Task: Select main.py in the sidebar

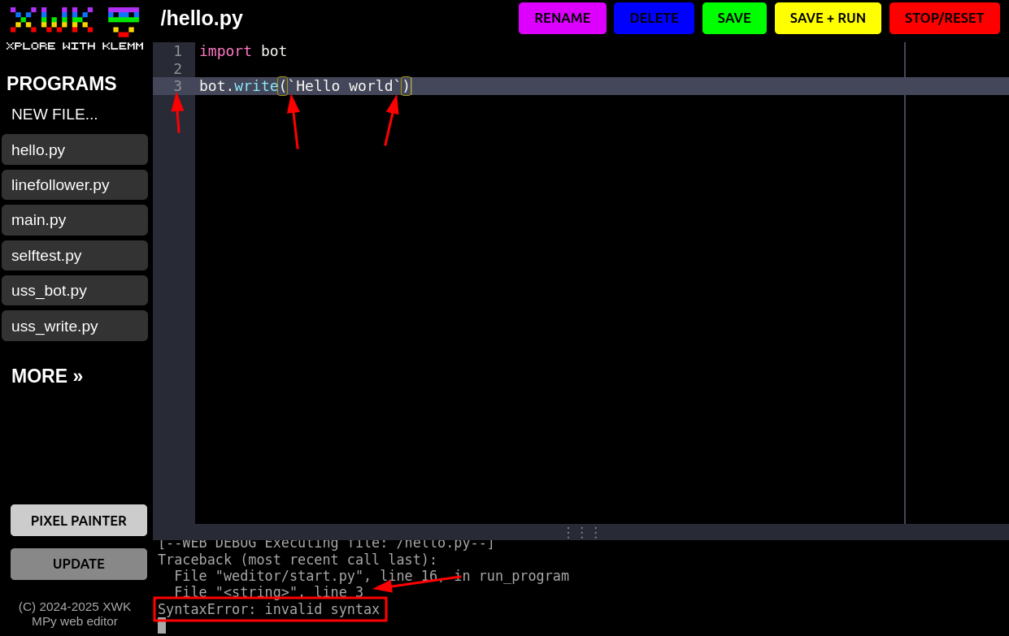Action: [x=74, y=220]
